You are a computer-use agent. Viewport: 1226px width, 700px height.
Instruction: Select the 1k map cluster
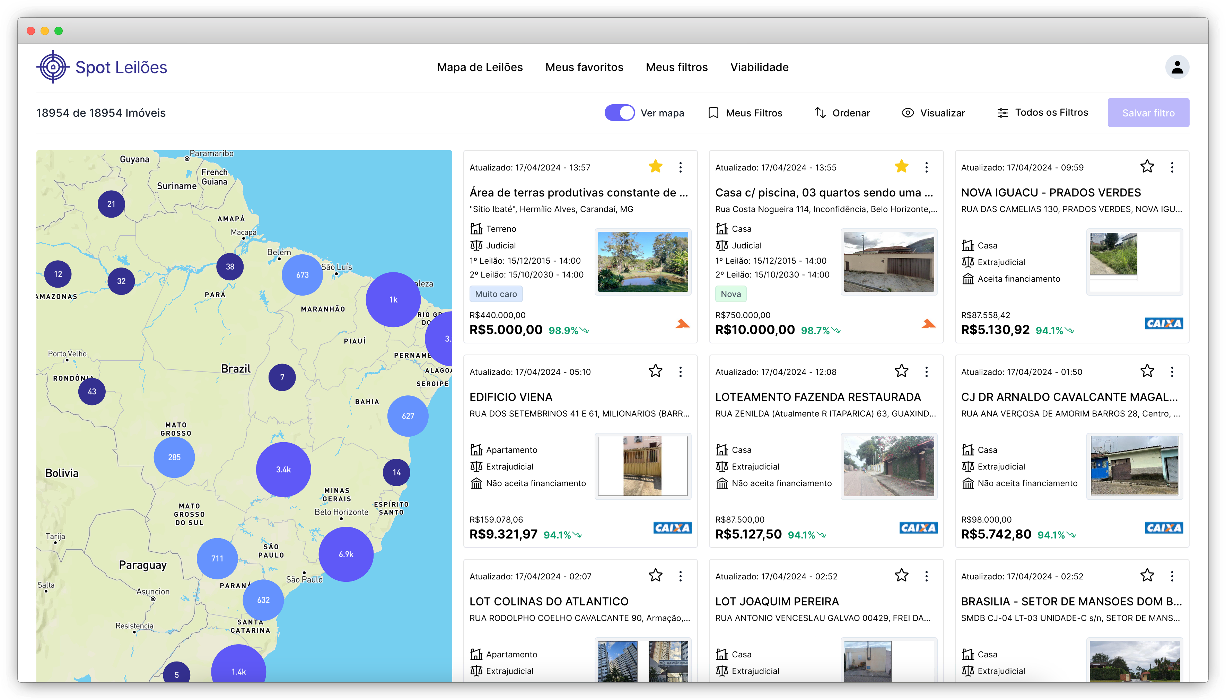pos(393,299)
